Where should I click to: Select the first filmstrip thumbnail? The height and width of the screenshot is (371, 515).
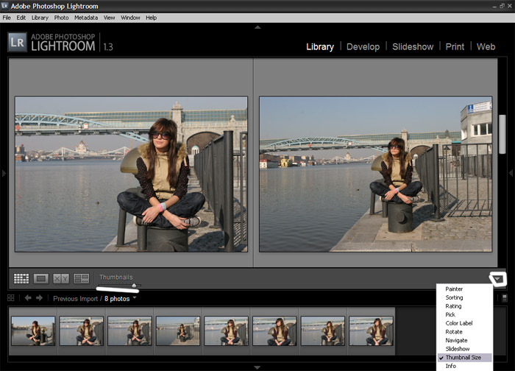tap(33, 331)
